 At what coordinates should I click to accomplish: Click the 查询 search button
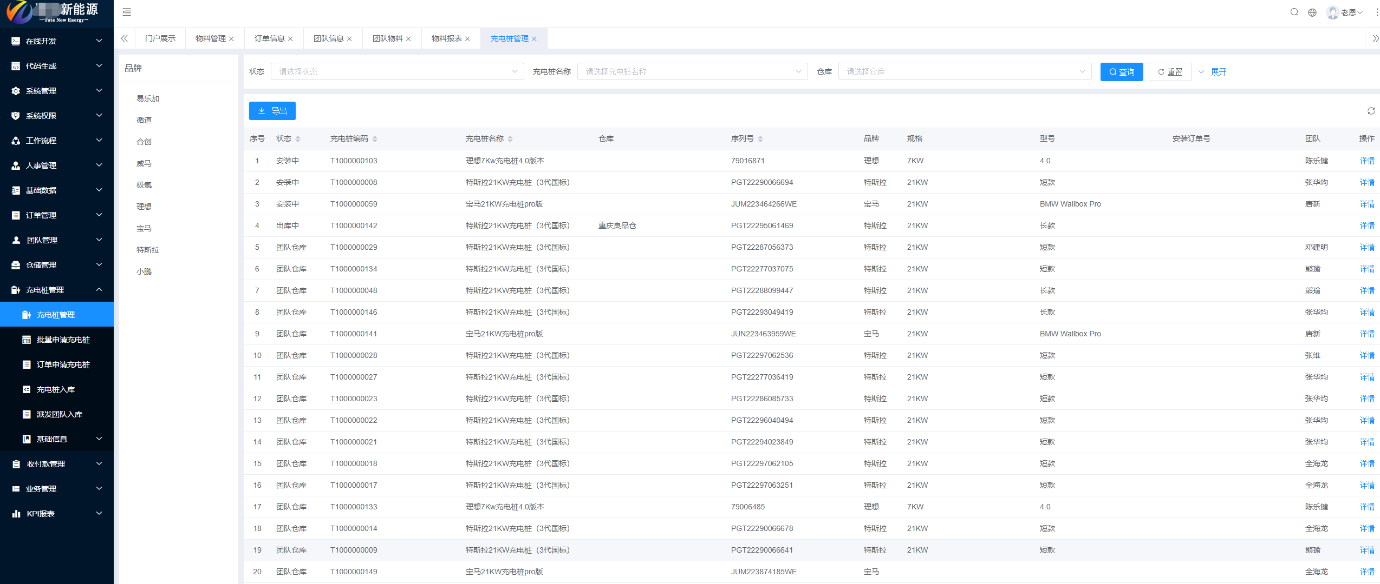pos(1122,72)
